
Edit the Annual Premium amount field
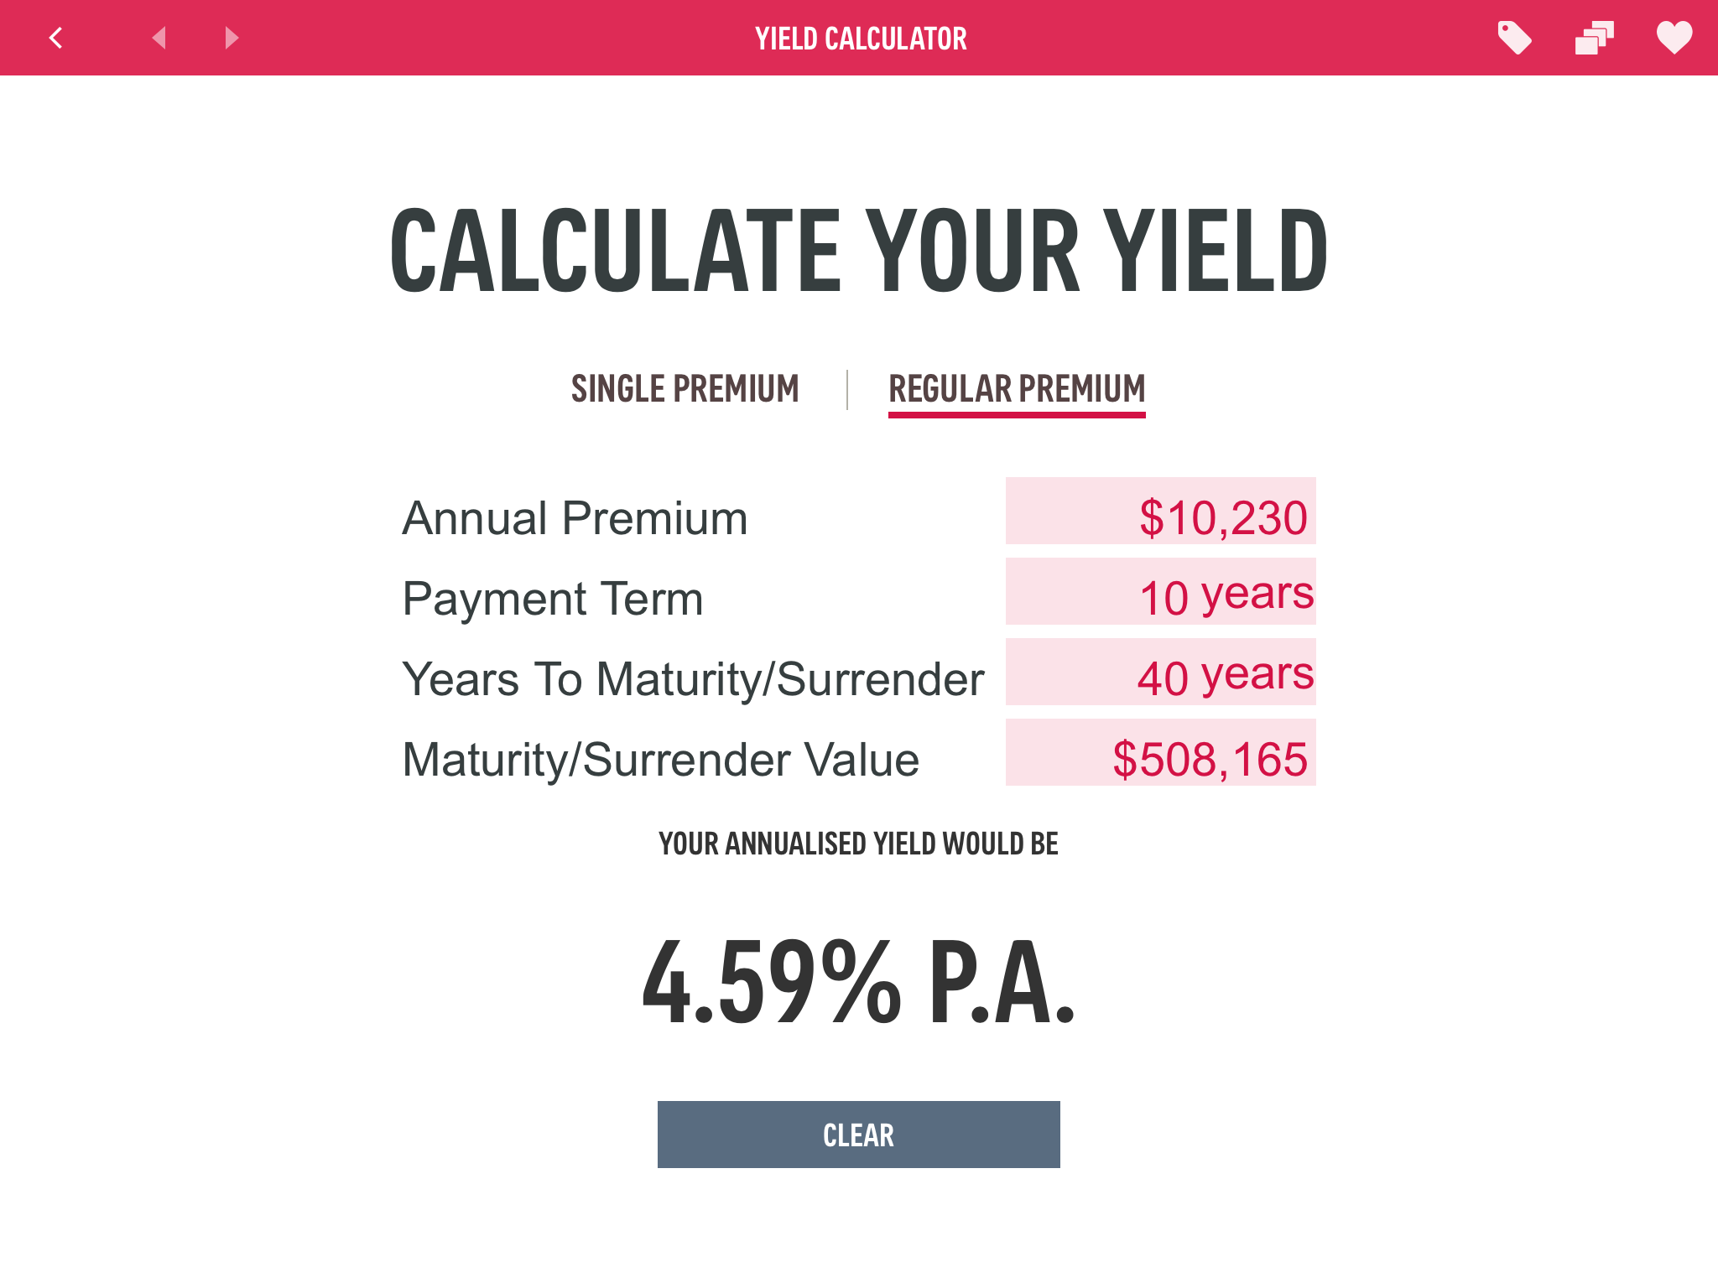point(1160,512)
